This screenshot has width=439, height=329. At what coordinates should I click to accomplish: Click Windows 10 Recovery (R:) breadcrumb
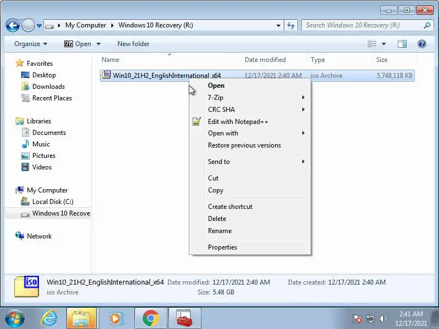point(156,25)
